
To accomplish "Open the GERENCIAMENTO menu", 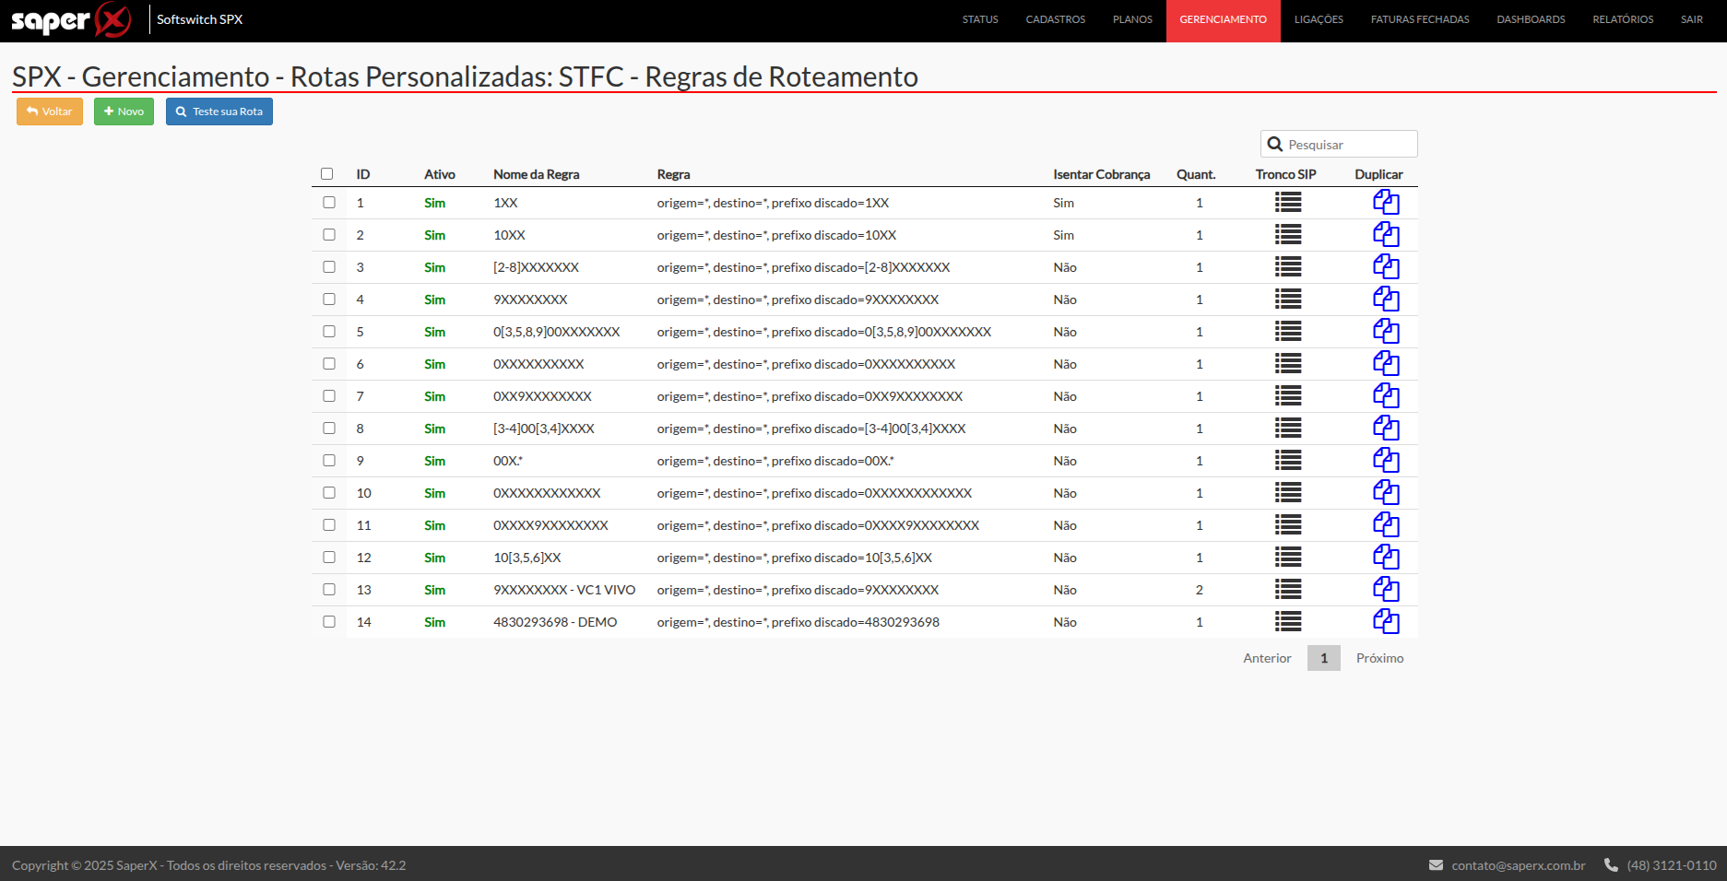I will tap(1224, 19).
